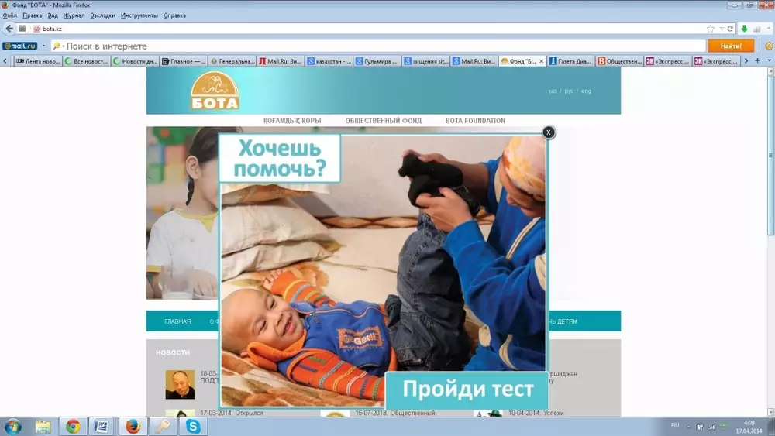Open the 'Инструменты' menu
This screenshot has width=775, height=436.
(x=139, y=15)
